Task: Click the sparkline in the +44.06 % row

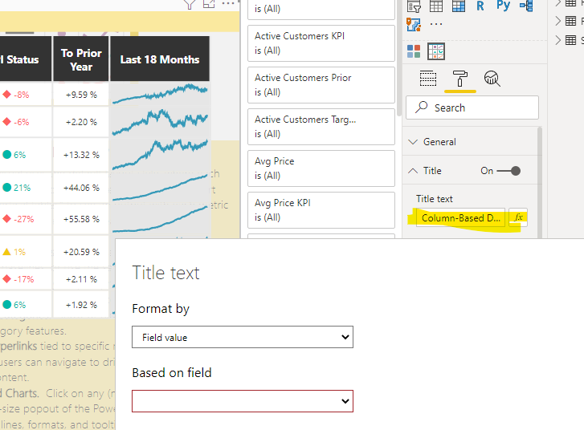Action: [x=160, y=188]
